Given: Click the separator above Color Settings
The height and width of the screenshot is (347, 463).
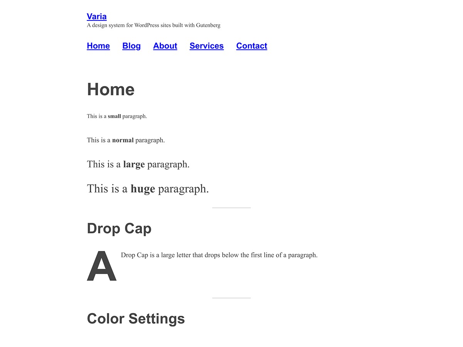Looking at the screenshot, I should click(x=231, y=298).
